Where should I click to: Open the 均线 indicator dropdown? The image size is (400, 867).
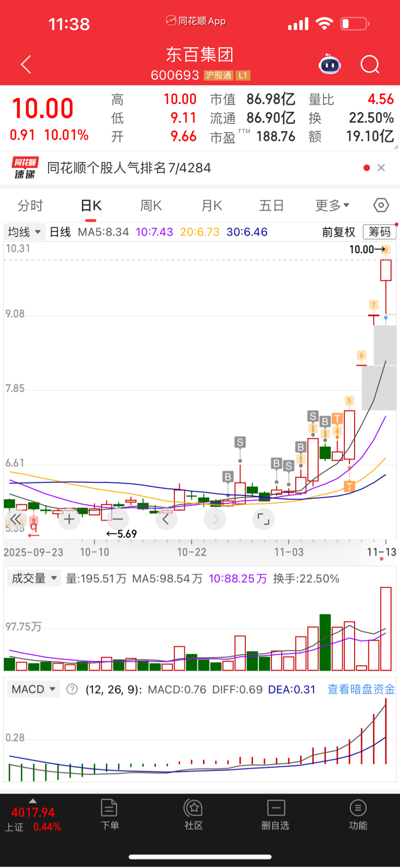(24, 232)
